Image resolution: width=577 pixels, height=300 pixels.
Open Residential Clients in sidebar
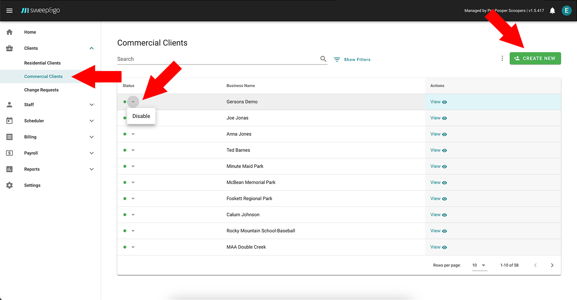coord(42,63)
